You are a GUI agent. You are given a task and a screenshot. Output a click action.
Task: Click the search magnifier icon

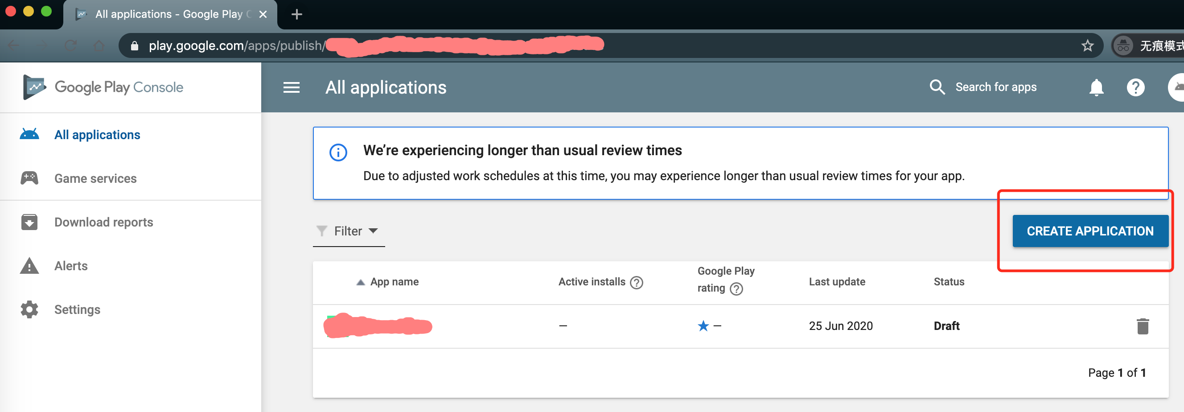click(x=937, y=87)
